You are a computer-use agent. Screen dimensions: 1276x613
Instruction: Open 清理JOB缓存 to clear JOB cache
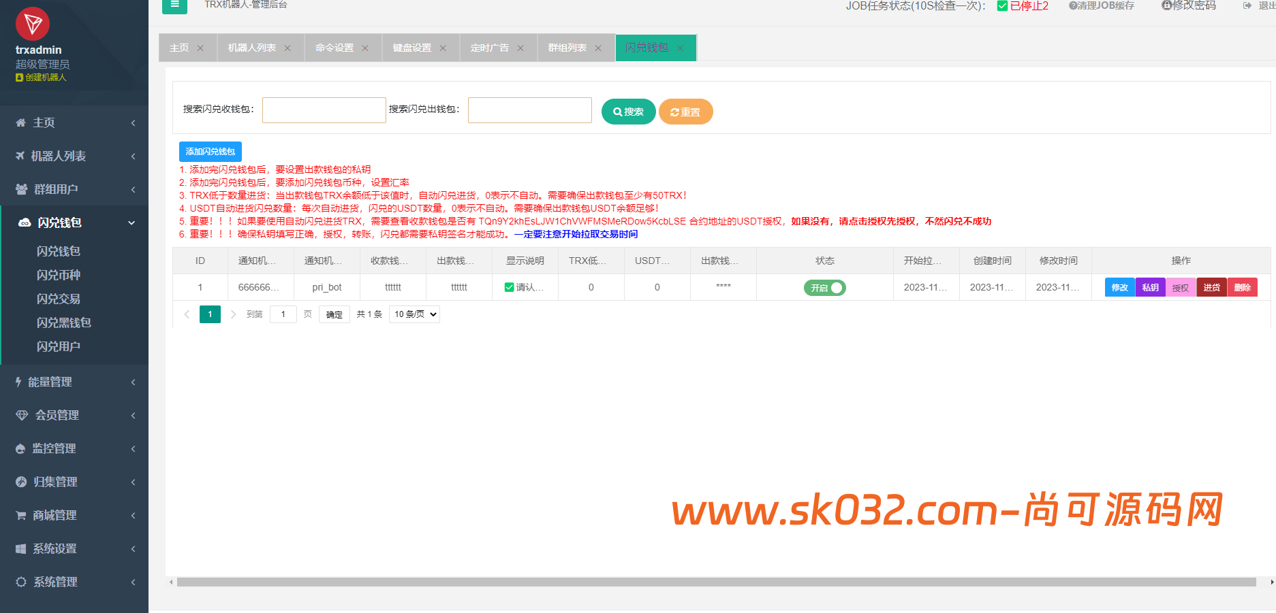[x=1100, y=5]
